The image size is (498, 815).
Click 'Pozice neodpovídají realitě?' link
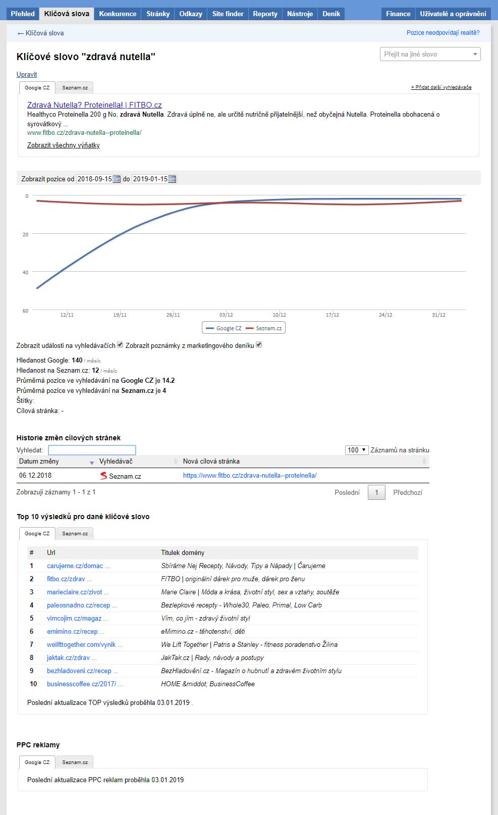coord(443,33)
